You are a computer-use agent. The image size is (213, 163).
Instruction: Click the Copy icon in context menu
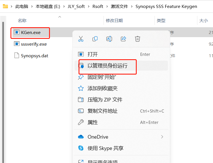coord(95,39)
